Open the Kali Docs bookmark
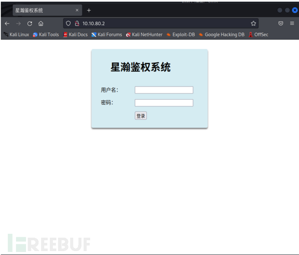 click(75, 35)
